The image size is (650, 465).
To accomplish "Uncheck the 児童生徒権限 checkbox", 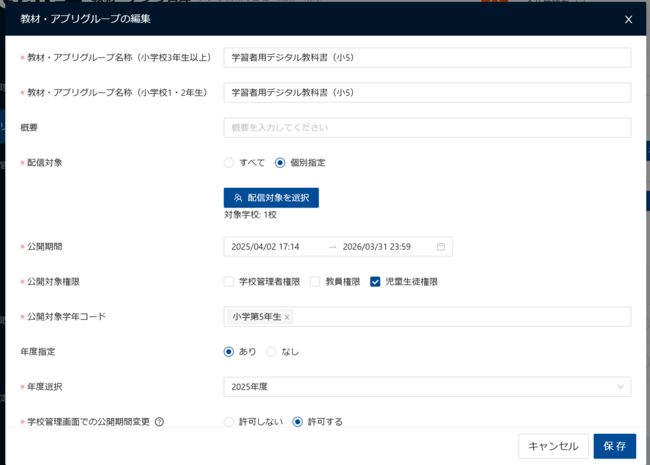I will [375, 282].
